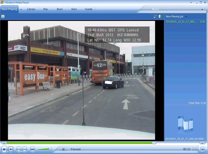208x154 pixels.
Task: Click the Total Time: 0:30 text
Action: [x=197, y=103]
